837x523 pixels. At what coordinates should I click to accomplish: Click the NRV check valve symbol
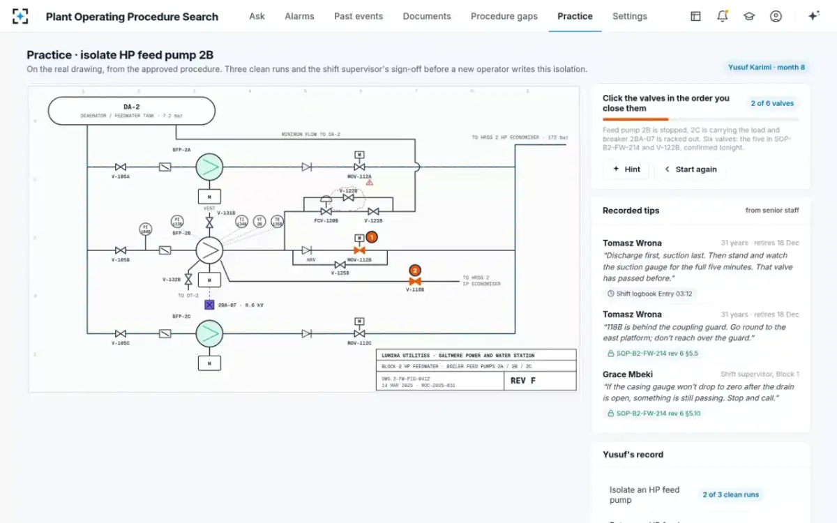tap(306, 250)
